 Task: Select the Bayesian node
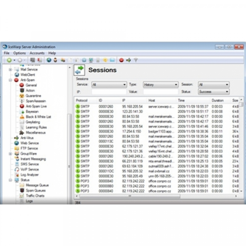coord(32,112)
